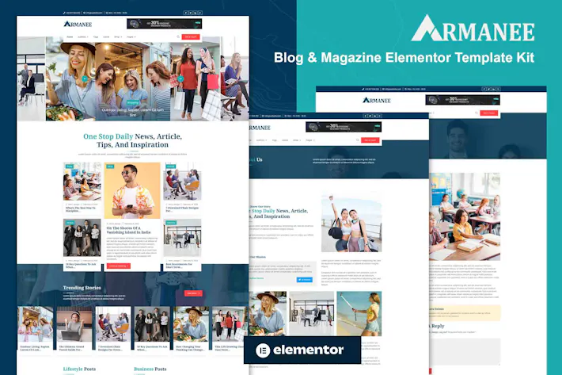Click the 30% discount banner in right mockup
The image size is (562, 375).
[462, 100]
